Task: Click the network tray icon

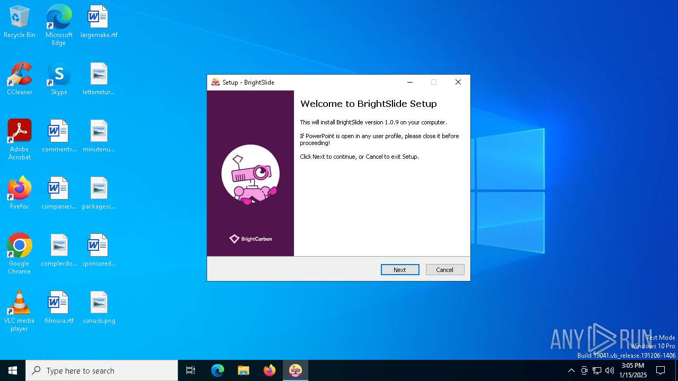Action: click(597, 370)
